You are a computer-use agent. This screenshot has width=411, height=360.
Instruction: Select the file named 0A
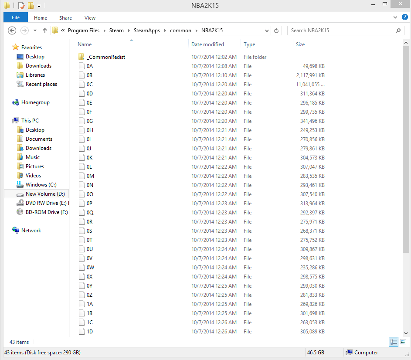tap(90, 66)
